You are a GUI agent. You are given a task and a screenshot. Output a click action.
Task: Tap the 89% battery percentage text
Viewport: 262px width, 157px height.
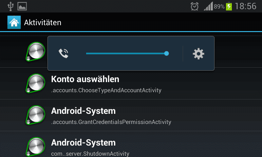pos(219,7)
